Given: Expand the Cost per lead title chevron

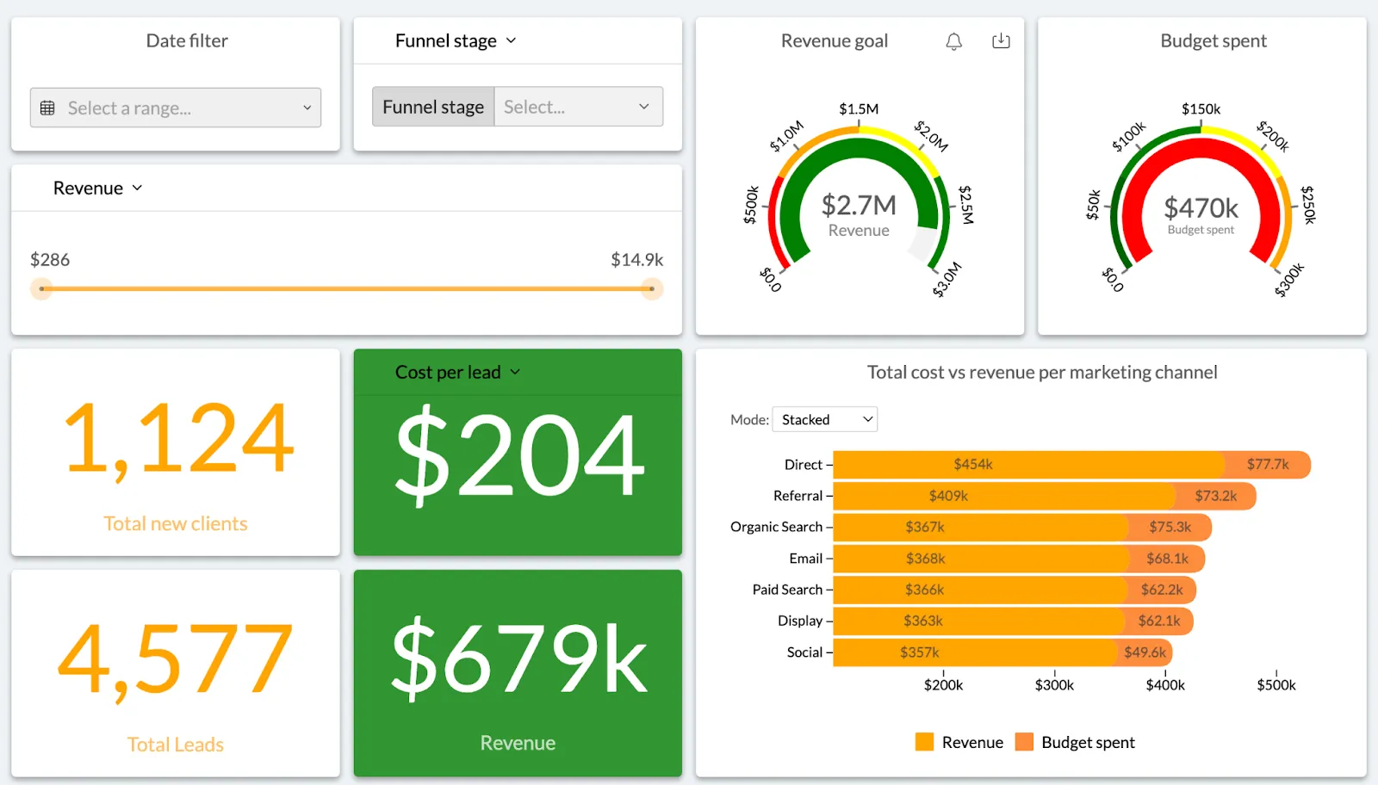Looking at the screenshot, I should point(515,372).
